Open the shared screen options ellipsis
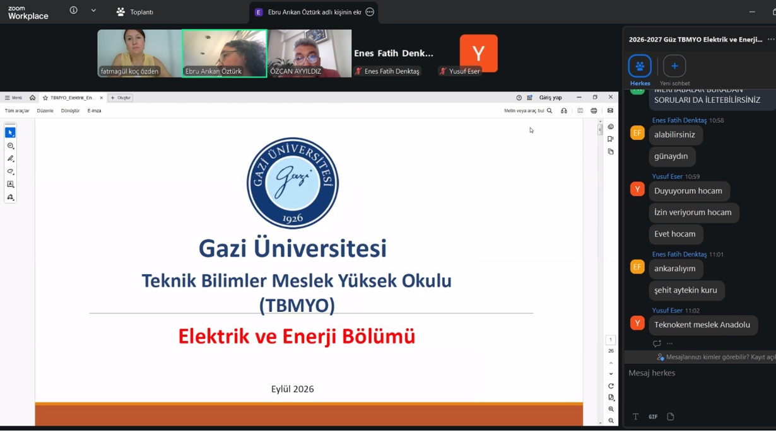The image size is (776, 431). coord(370,12)
